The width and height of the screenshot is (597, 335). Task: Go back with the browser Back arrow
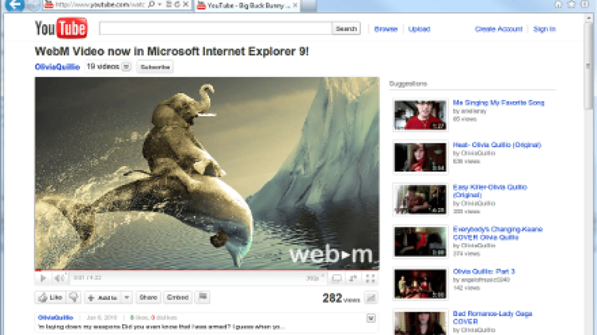click(14, 4)
